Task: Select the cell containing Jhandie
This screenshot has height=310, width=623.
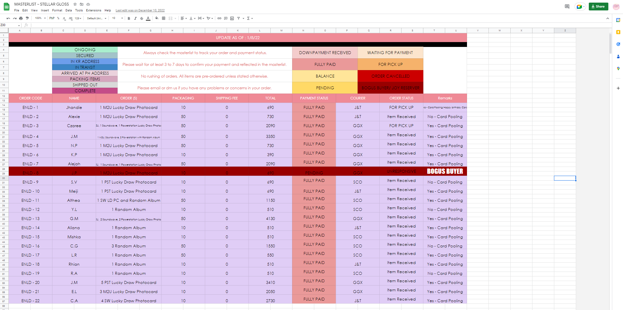Action: pos(74,107)
